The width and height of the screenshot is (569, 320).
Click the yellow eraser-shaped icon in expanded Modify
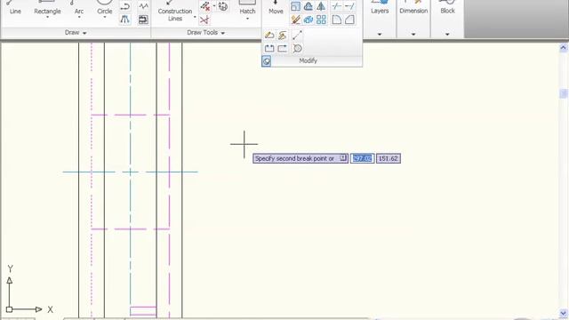(x=269, y=36)
